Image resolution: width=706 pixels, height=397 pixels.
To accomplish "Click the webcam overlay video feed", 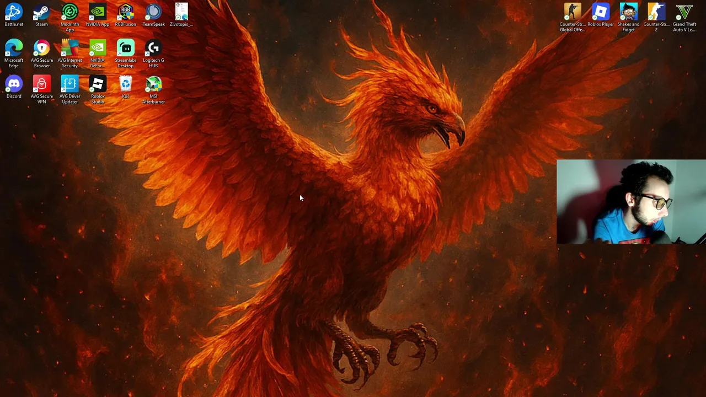I will coord(631,202).
